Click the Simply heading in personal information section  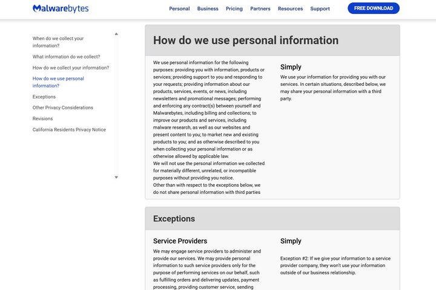291,67
